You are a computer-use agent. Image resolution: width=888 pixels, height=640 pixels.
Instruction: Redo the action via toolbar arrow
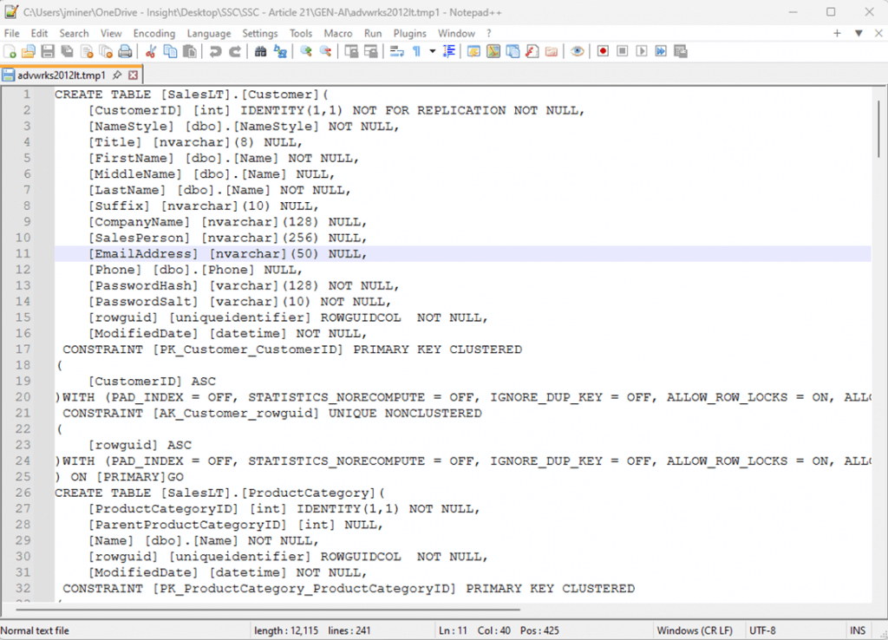[234, 51]
